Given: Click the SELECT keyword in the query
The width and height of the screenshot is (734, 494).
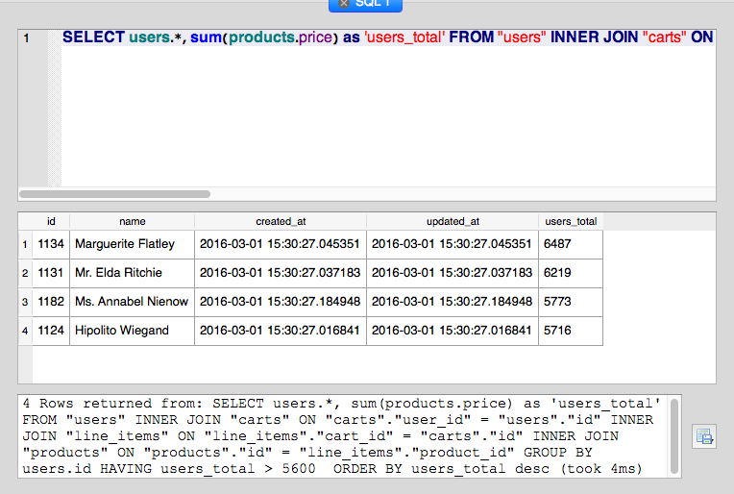Looking at the screenshot, I should tap(93, 37).
